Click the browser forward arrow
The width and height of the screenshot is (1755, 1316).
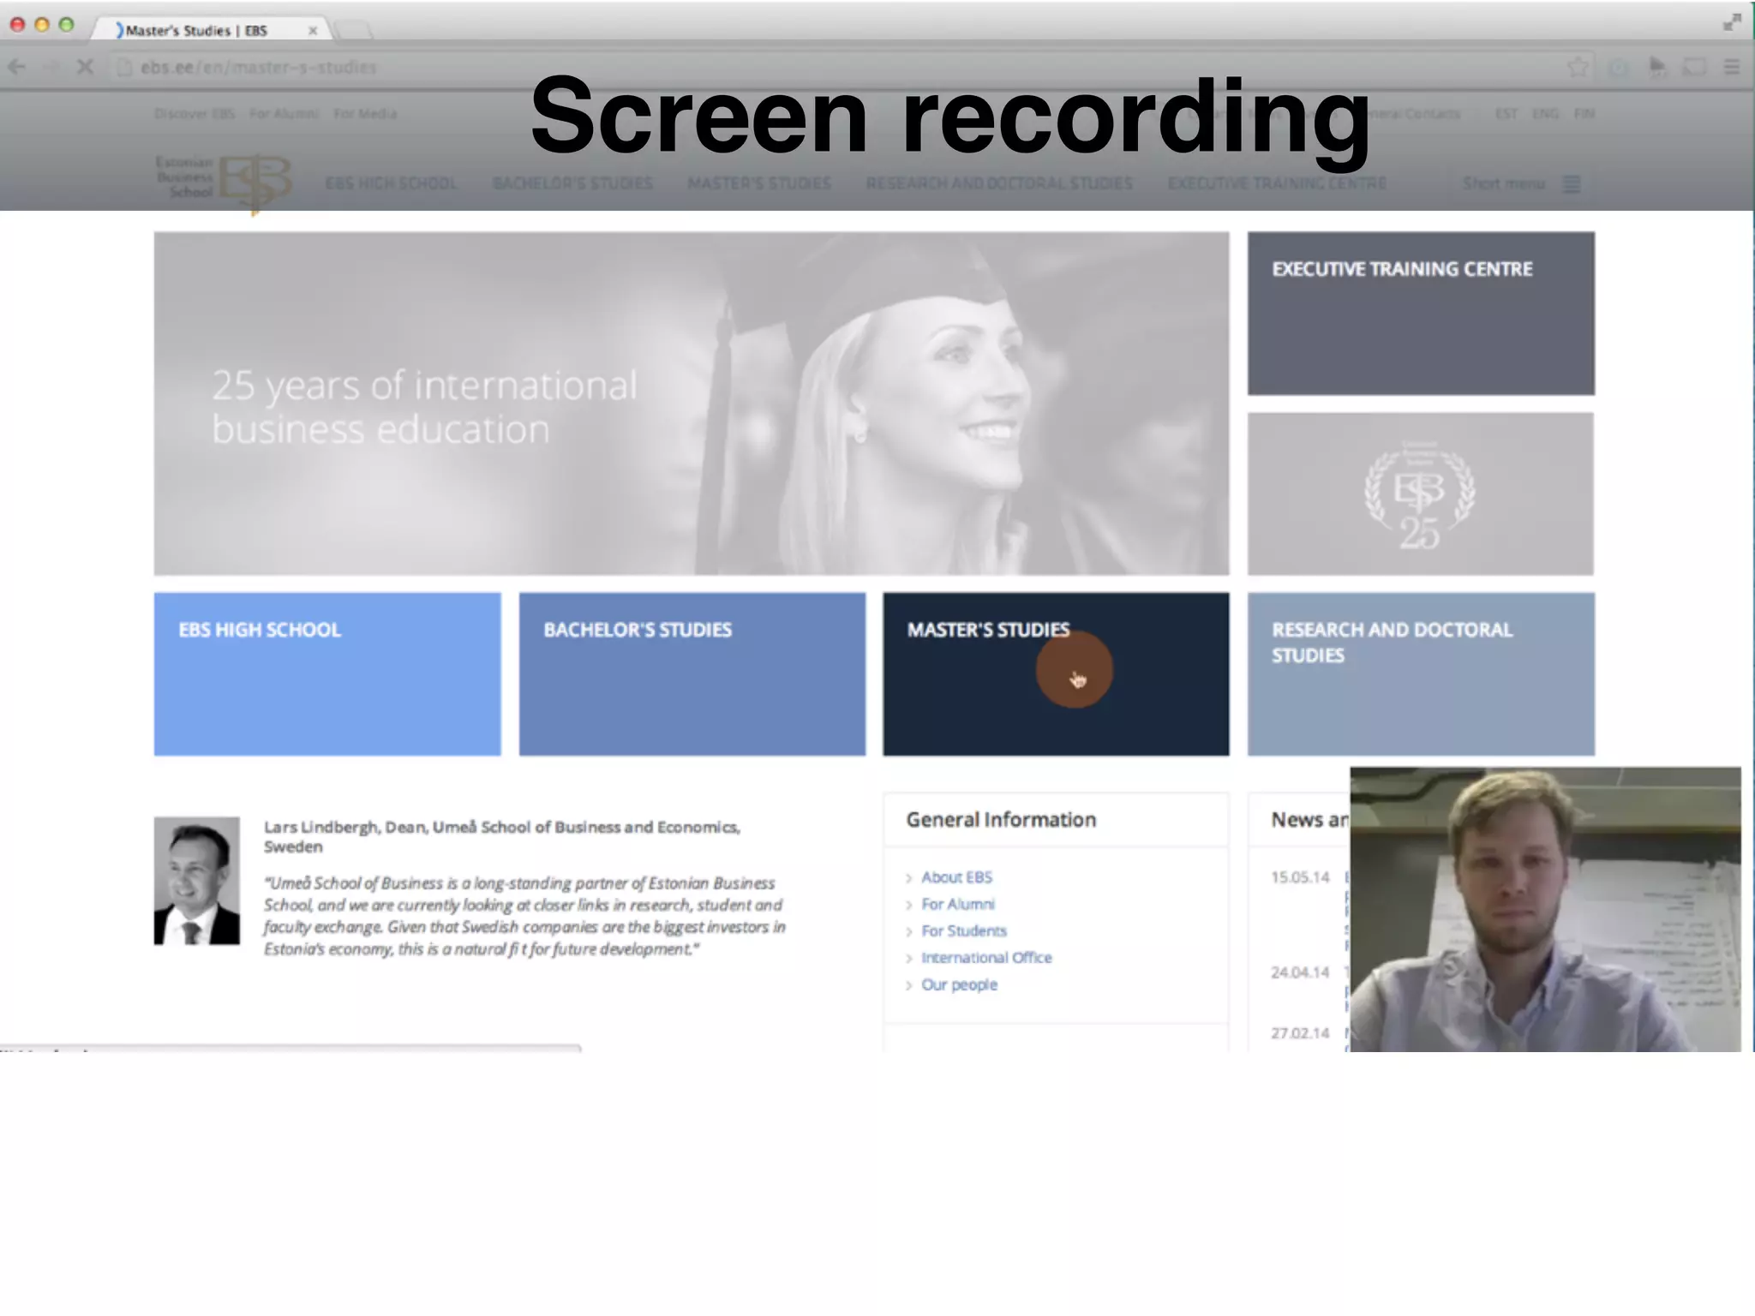[51, 67]
